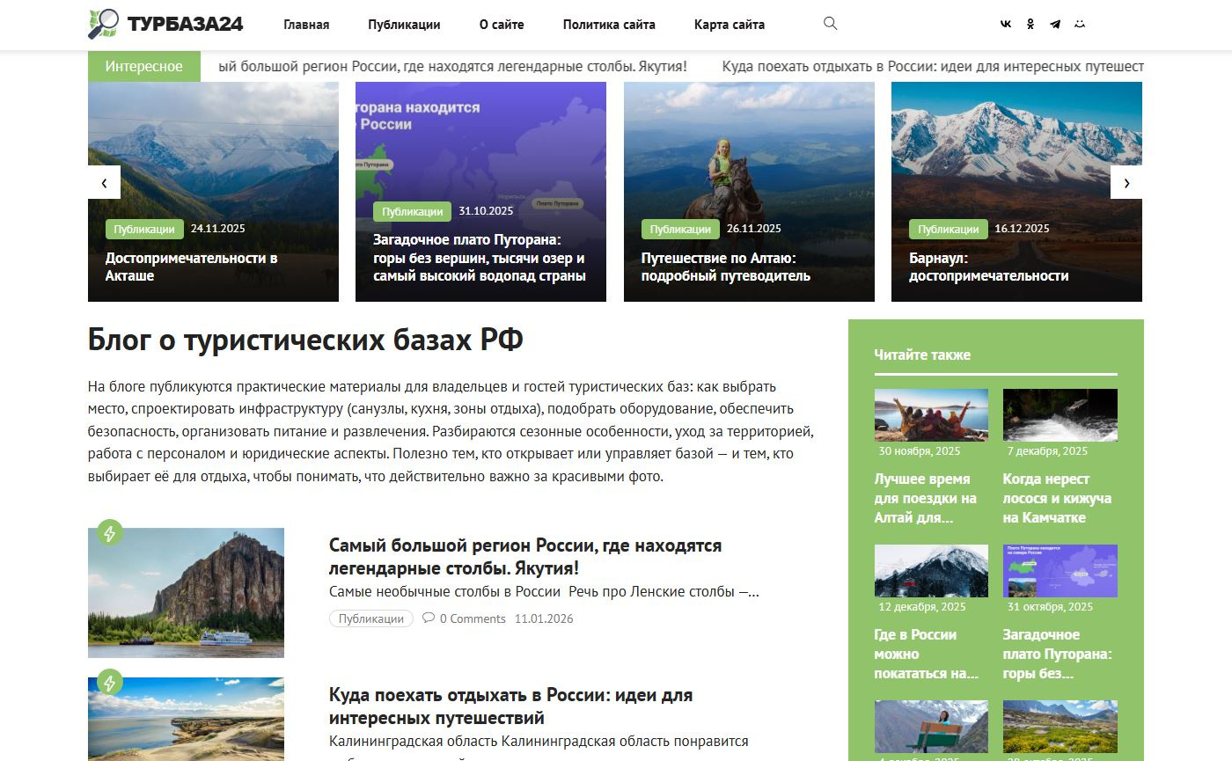Open site search via magnifier icon

[x=830, y=24]
